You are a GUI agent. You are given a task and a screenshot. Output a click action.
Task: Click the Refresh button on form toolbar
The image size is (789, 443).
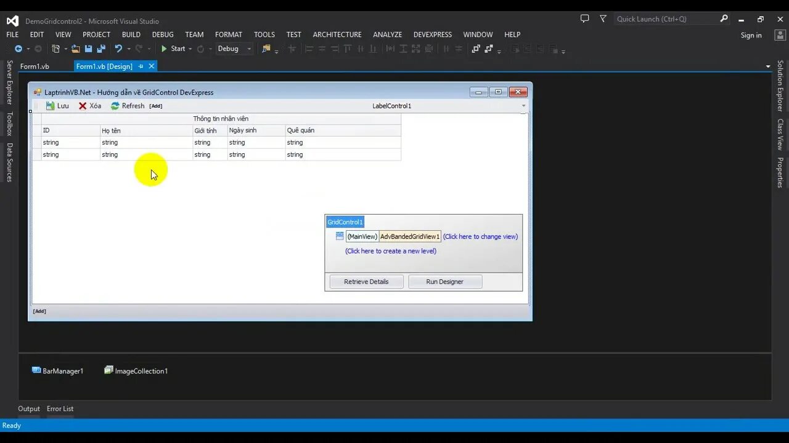[x=128, y=106]
